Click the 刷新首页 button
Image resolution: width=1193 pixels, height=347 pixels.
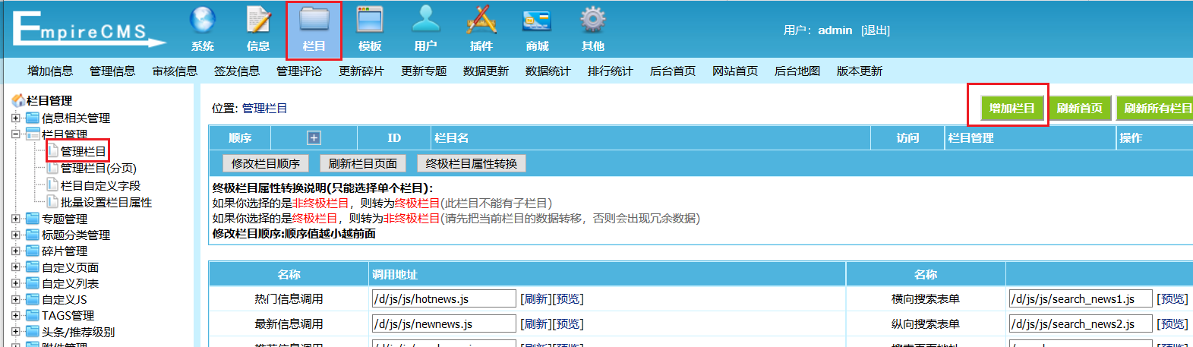[x=1079, y=108]
